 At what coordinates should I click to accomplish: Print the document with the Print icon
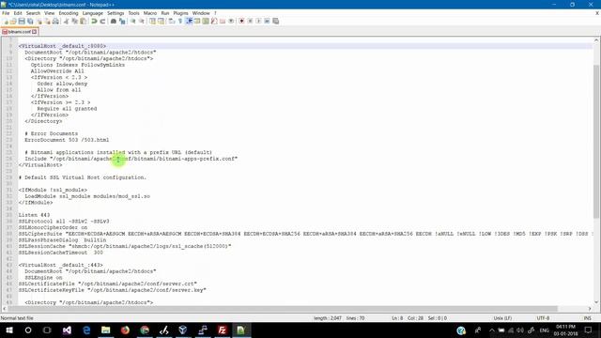click(55, 21)
